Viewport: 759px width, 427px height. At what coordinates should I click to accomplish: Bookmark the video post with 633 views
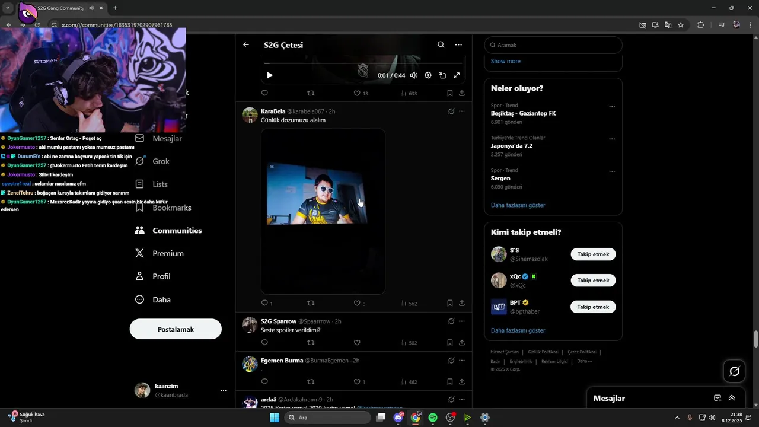point(450,93)
